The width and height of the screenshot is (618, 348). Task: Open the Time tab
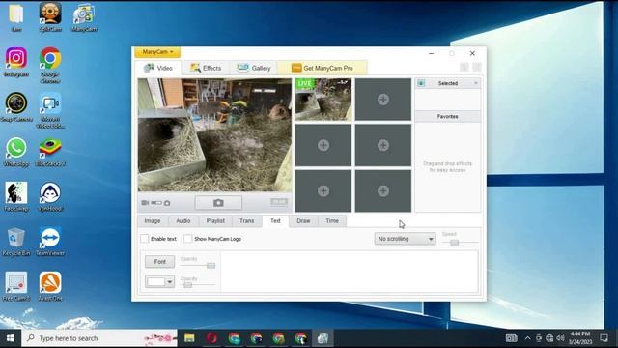tap(332, 221)
